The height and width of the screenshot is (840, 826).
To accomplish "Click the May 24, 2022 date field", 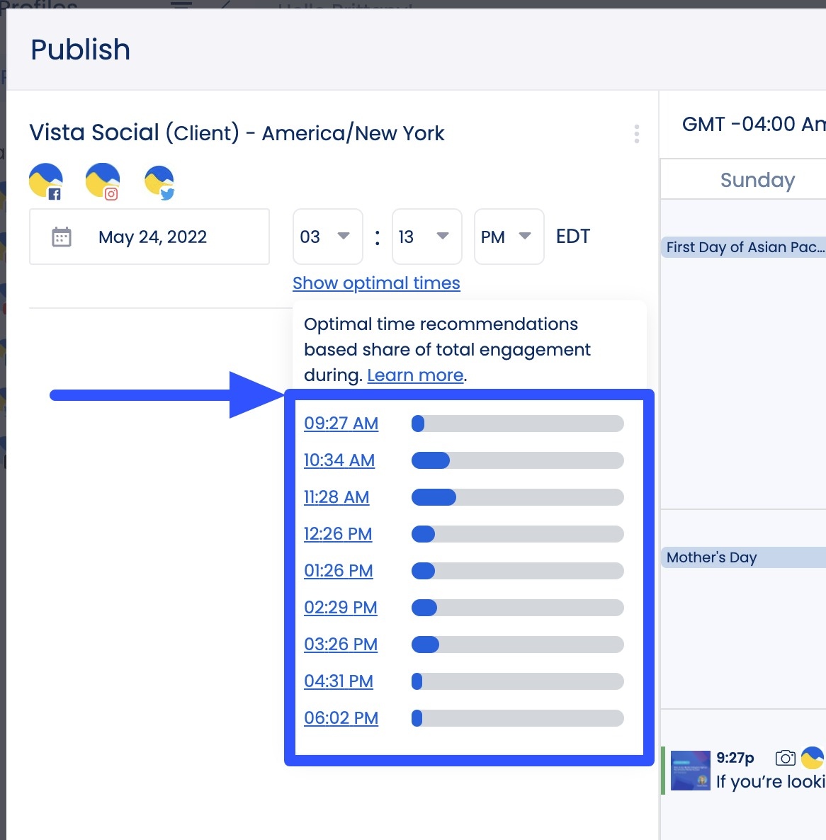I will [152, 237].
